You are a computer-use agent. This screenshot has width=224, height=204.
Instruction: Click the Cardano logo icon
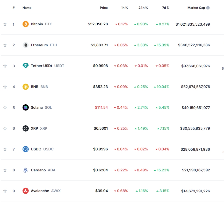(x=26, y=170)
